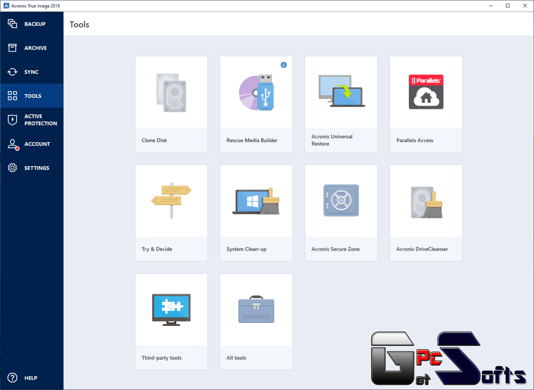Screen dimensions: 534x390
Task: Click the Active Protection shield icon
Action: 13,120
